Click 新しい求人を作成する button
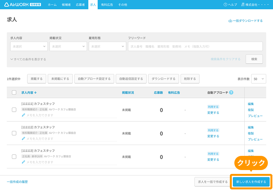The height and width of the screenshot is (190, 273). click(x=251, y=182)
